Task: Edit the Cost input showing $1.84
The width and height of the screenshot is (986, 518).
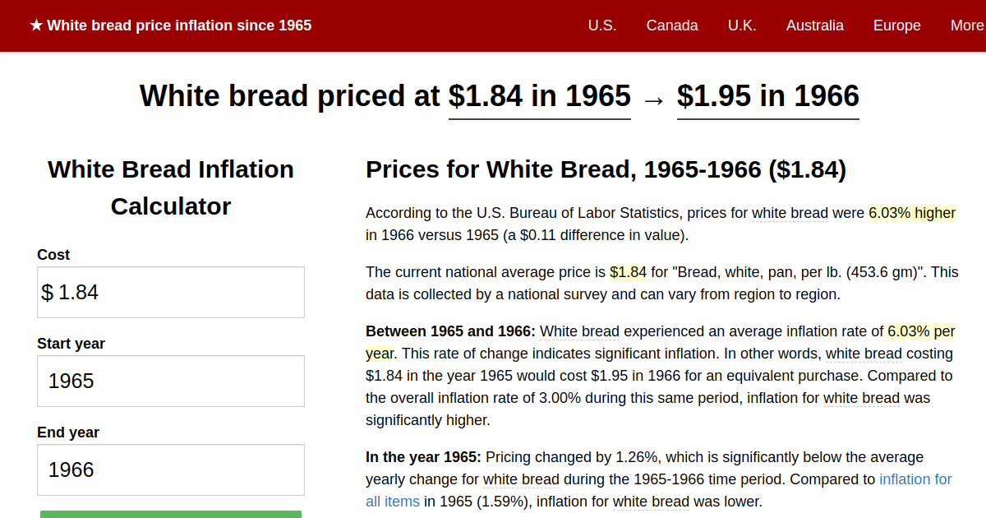Action: [x=170, y=292]
